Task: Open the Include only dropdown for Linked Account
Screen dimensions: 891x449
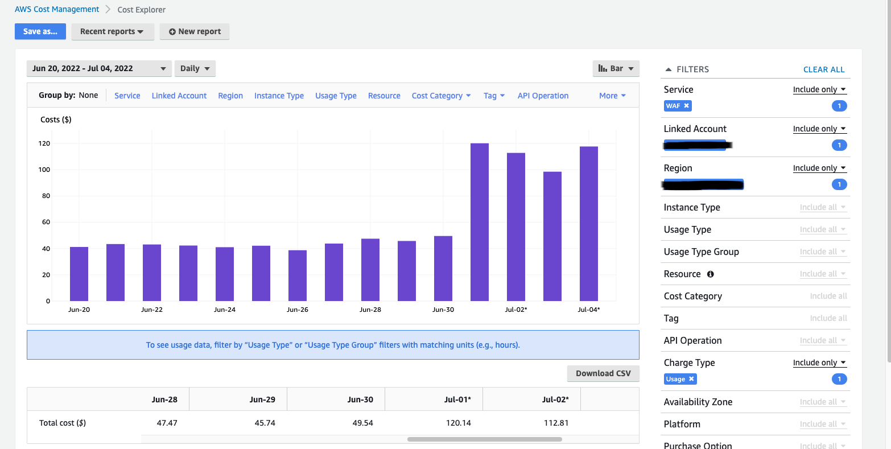Action: click(819, 129)
